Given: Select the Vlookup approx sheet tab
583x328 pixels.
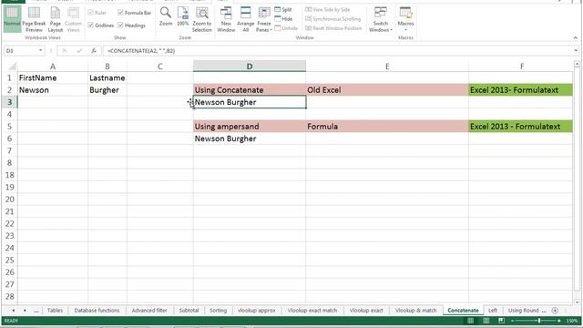Looking at the screenshot, I should [x=257, y=310].
